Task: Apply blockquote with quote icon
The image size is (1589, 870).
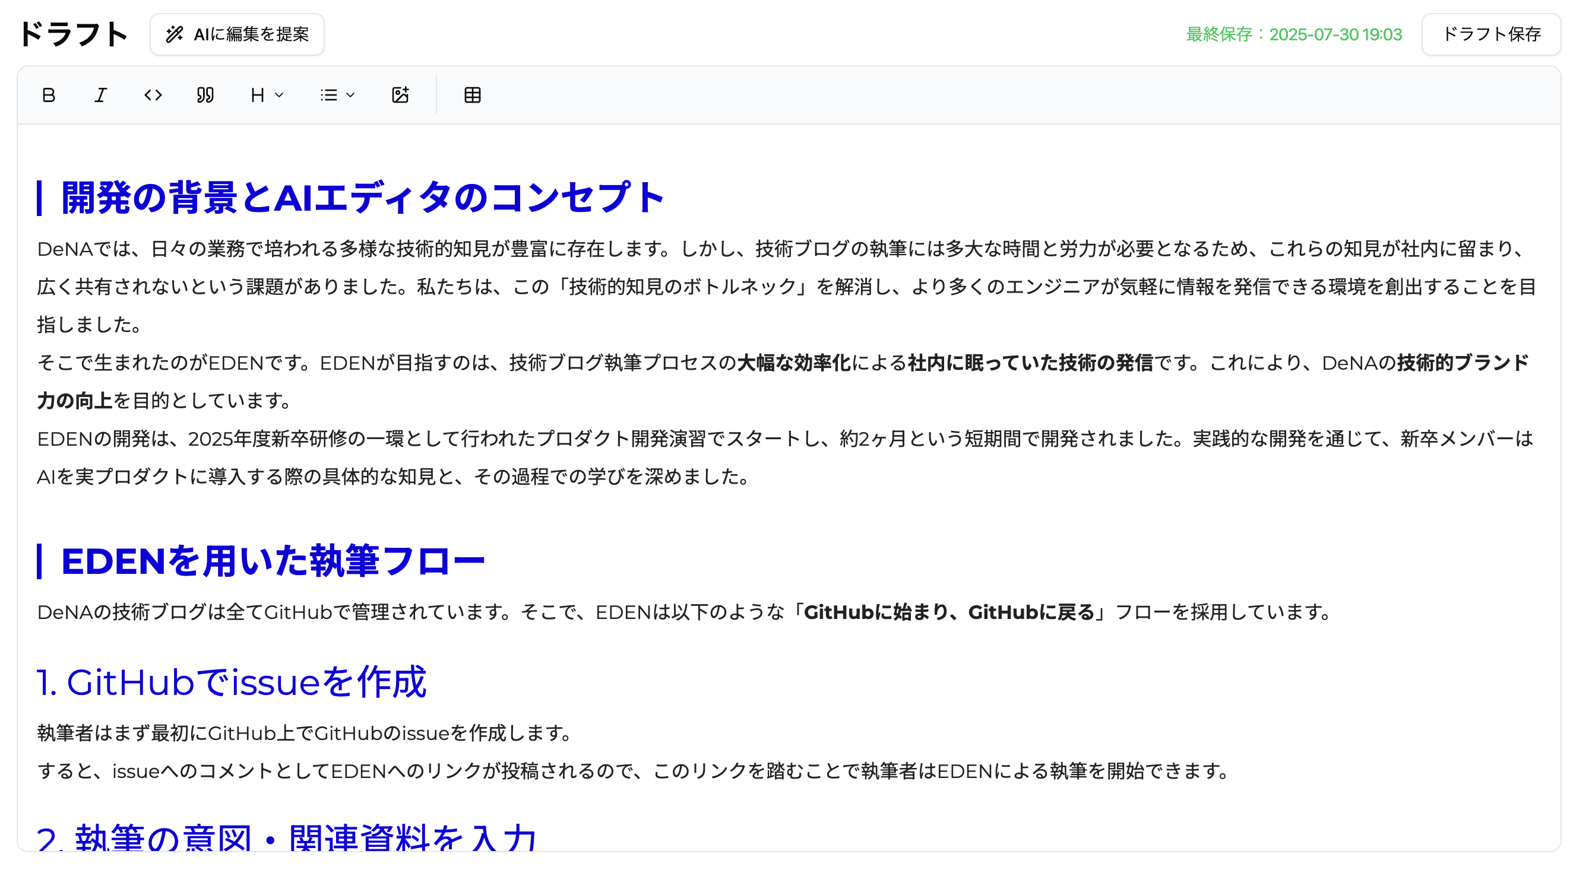Action: tap(205, 95)
